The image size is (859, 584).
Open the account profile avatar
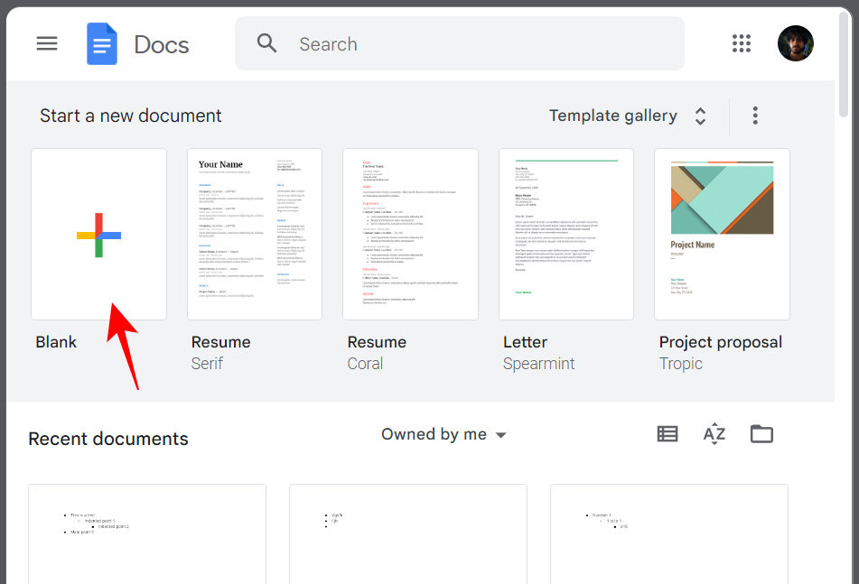(x=795, y=43)
